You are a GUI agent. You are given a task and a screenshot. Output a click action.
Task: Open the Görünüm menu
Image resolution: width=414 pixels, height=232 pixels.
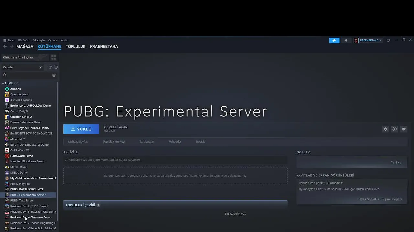(x=24, y=40)
